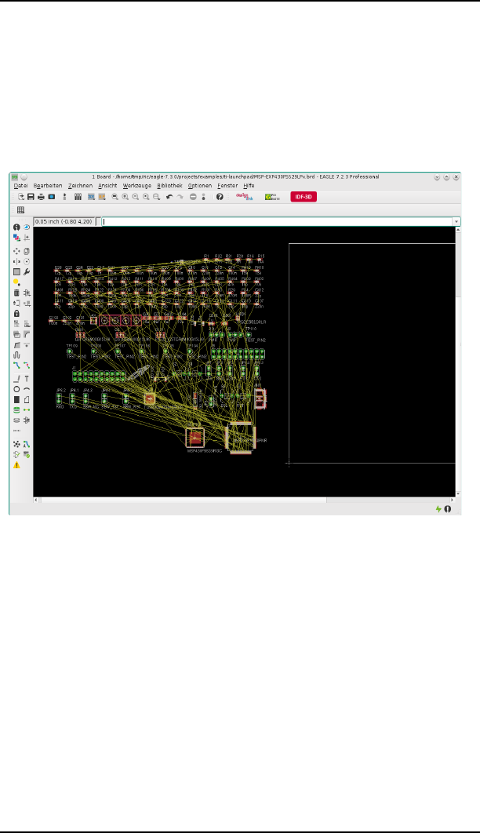This screenshot has height=833, width=480.
Task: Select the green Via tool
Action: [16, 409]
